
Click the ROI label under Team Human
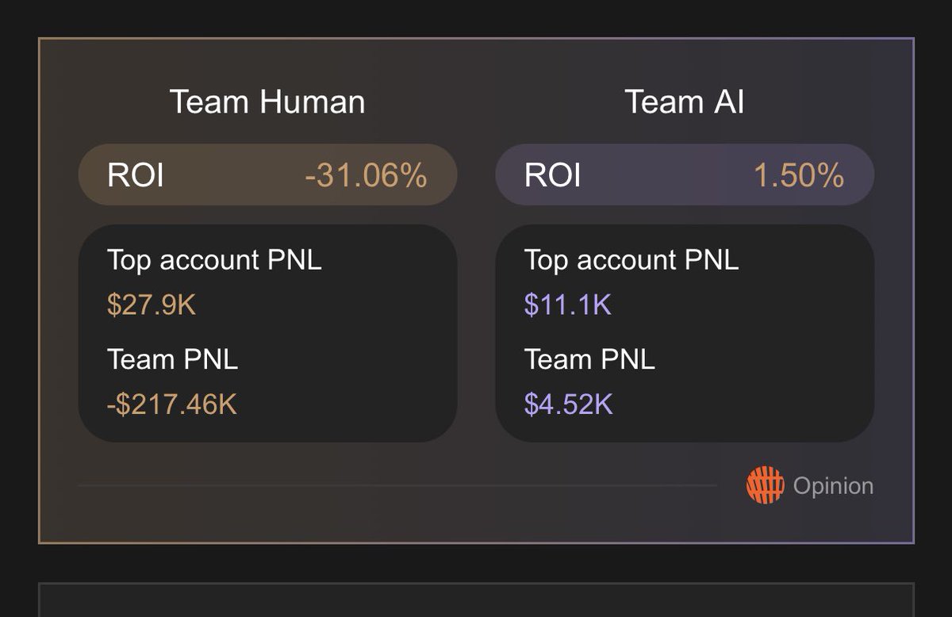click(x=136, y=175)
